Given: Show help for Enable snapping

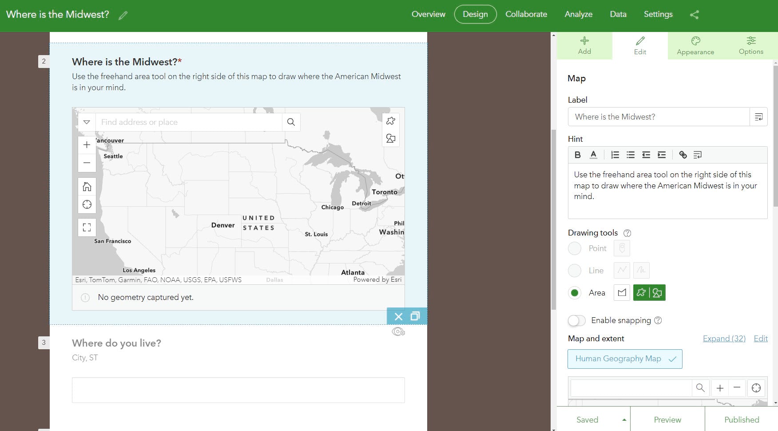Looking at the screenshot, I should pyautogui.click(x=658, y=320).
